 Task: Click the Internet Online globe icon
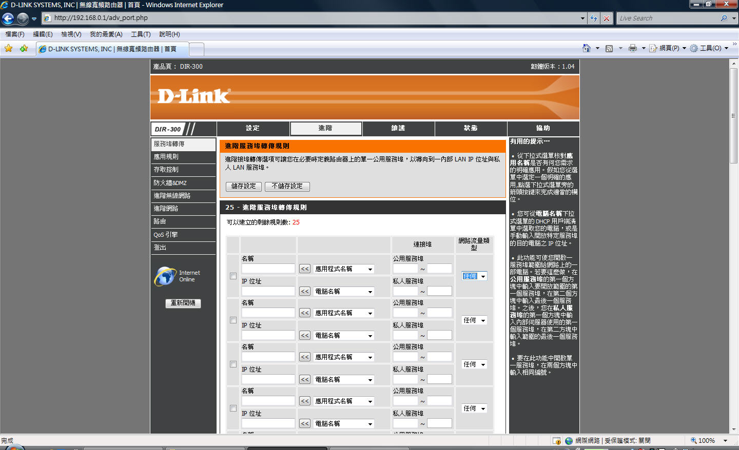[x=165, y=276]
